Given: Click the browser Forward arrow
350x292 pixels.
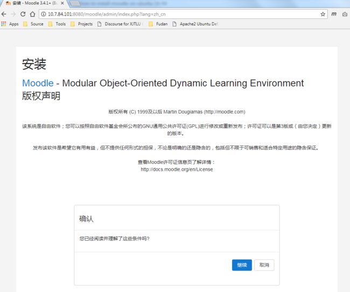Looking at the screenshot, I should click(x=13, y=14).
